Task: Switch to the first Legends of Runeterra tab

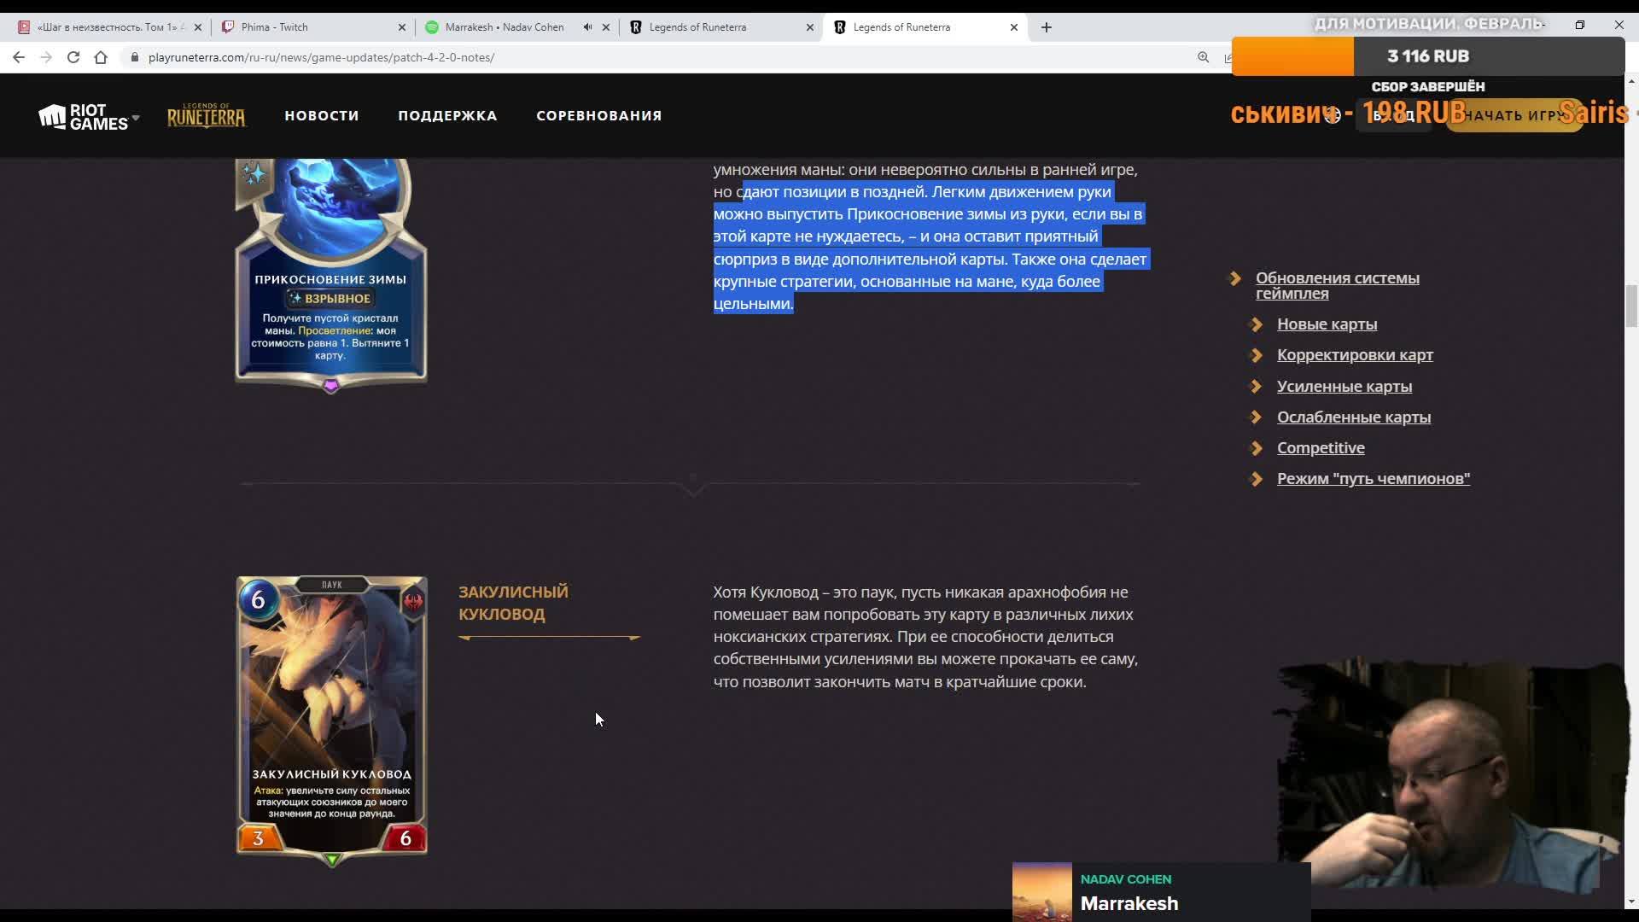Action: click(x=721, y=27)
